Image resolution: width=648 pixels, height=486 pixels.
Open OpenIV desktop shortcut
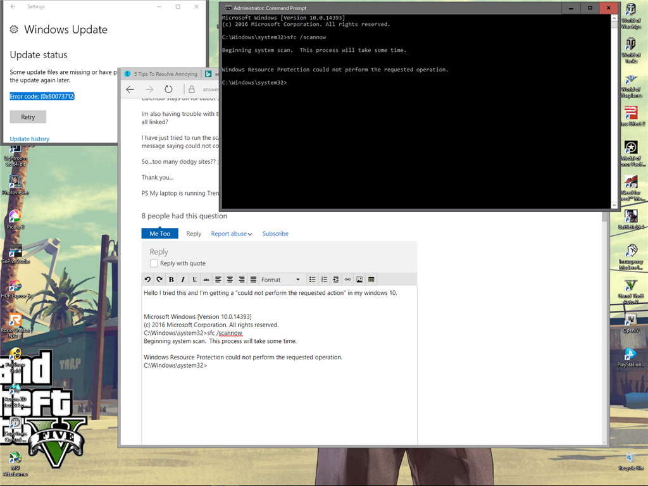[x=631, y=323]
